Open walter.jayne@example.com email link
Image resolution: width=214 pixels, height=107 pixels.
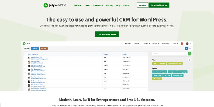click(39, 78)
